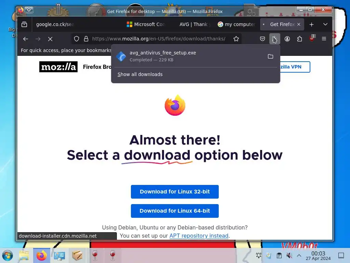Image resolution: width=350 pixels, height=263 pixels.
Task: Stop loading the page
Action: 50,39
